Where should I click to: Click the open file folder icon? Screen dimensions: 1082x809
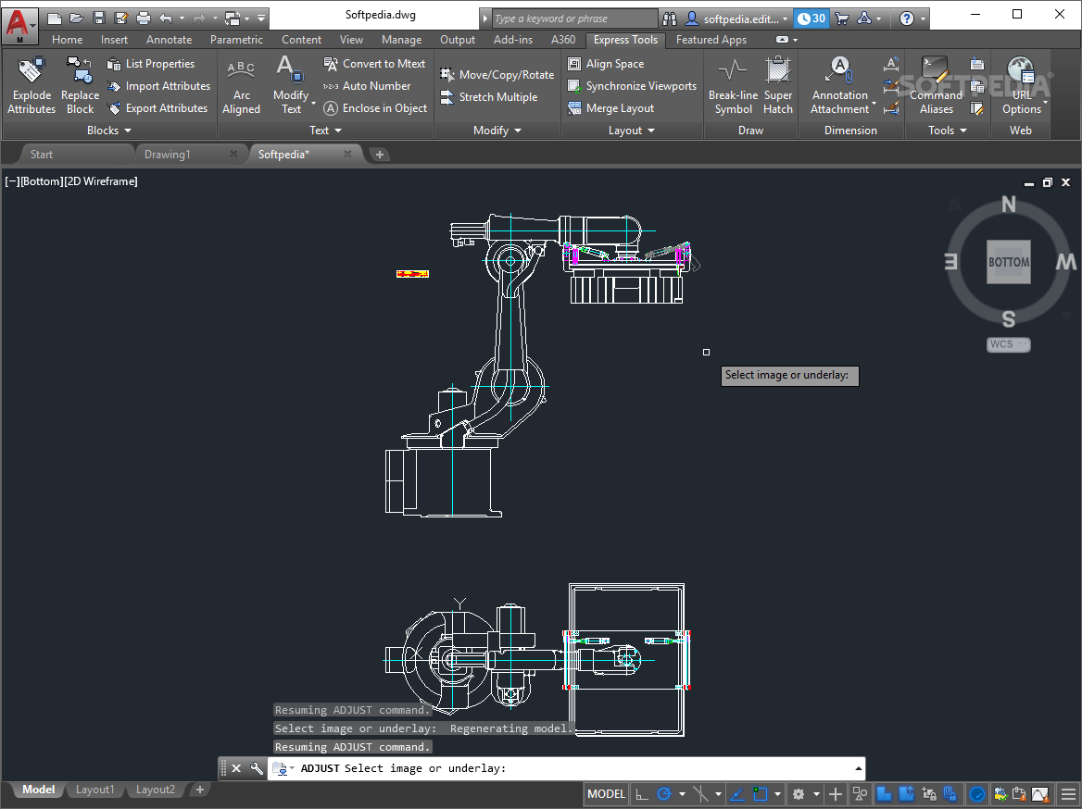click(77, 19)
